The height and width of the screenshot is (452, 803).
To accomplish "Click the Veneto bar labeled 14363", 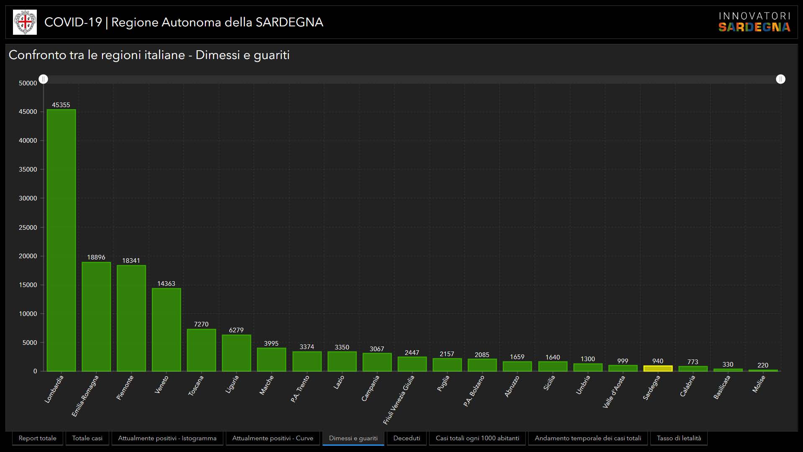I will click(x=166, y=330).
